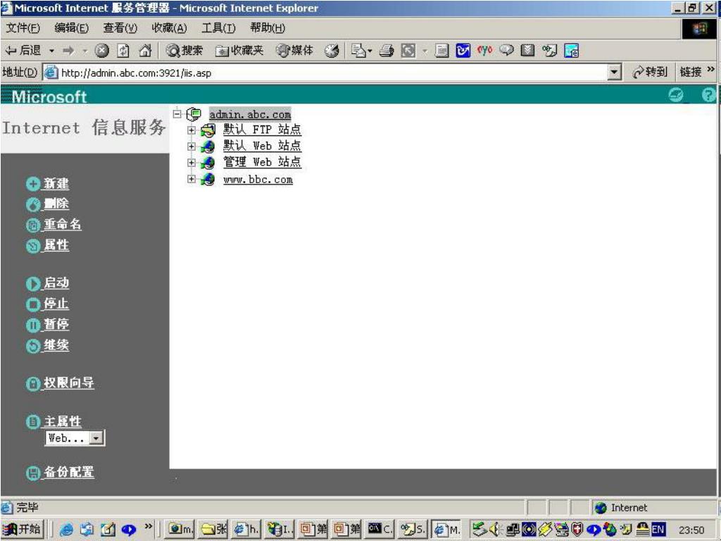Click the 权限向导 link

(x=69, y=384)
